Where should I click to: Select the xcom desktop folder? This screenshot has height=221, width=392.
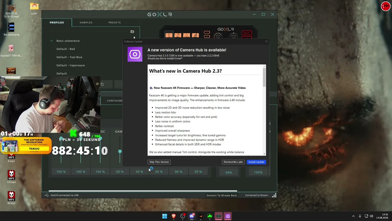click(34, 9)
